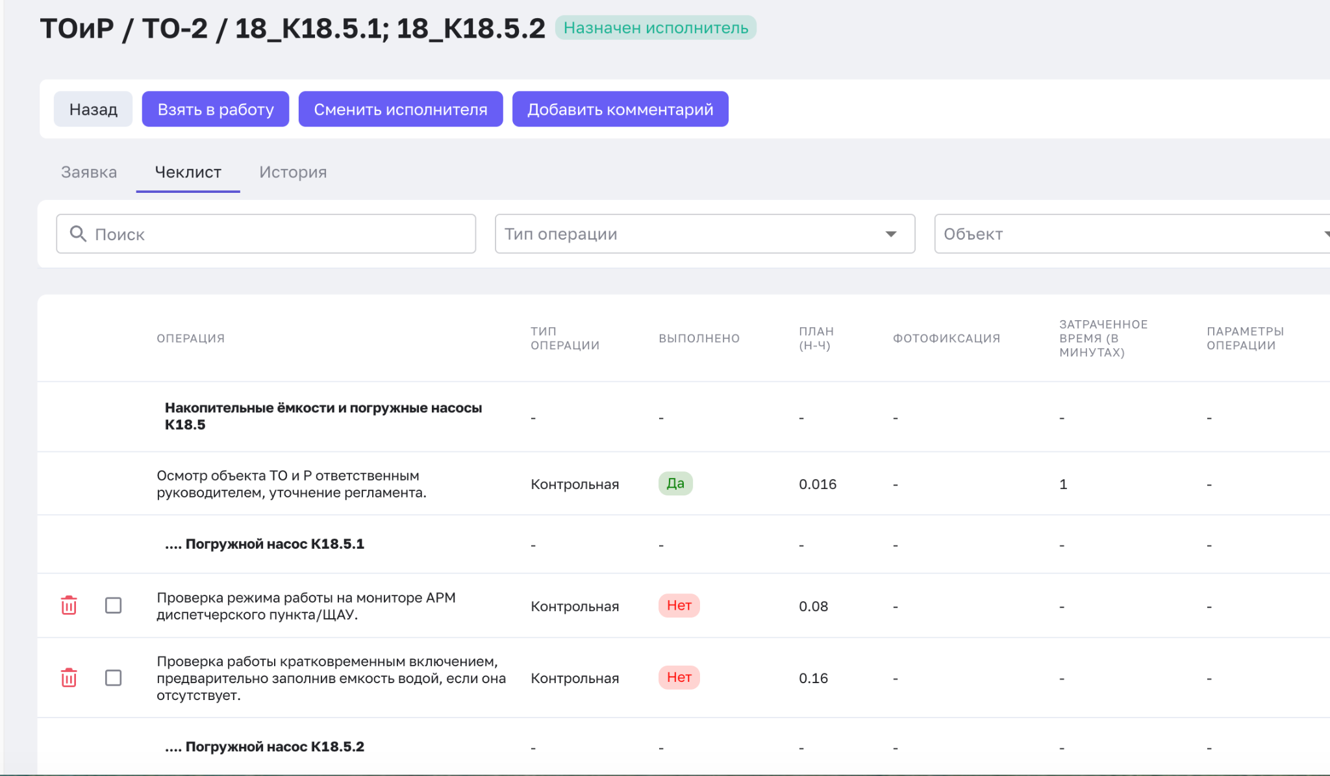This screenshot has width=1330, height=776.
Task: Tick checkbox for 'Проверка работы кратковременным включением'
Action: (x=113, y=677)
